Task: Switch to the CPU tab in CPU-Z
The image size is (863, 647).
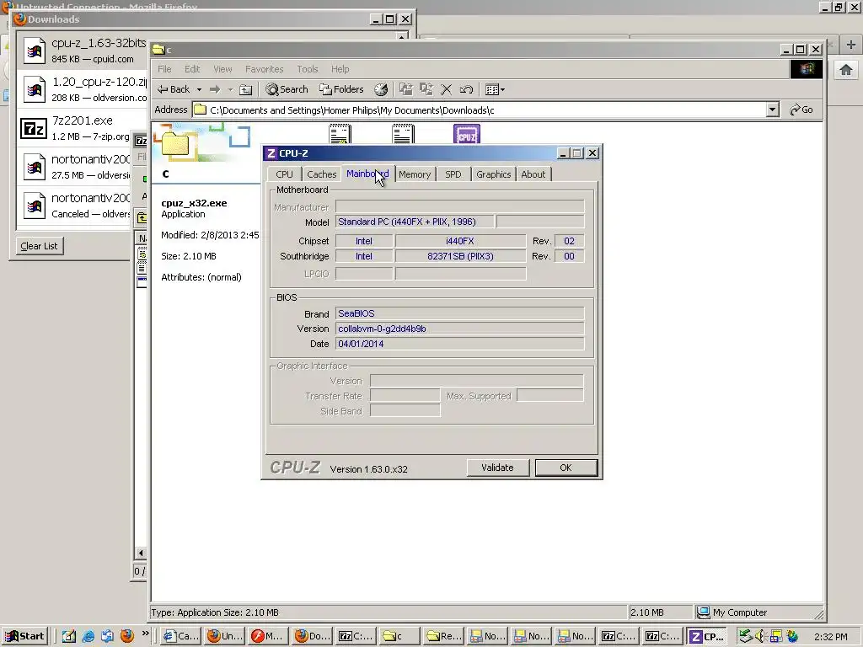Action: tap(284, 174)
